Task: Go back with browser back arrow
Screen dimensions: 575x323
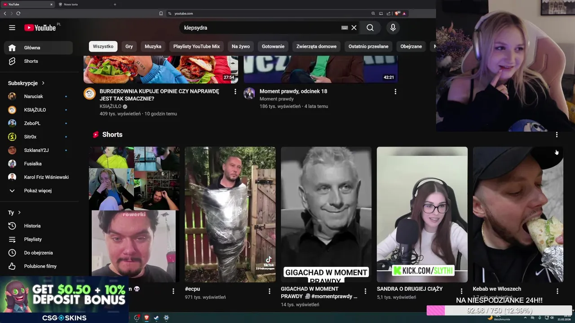Action: coord(5,13)
